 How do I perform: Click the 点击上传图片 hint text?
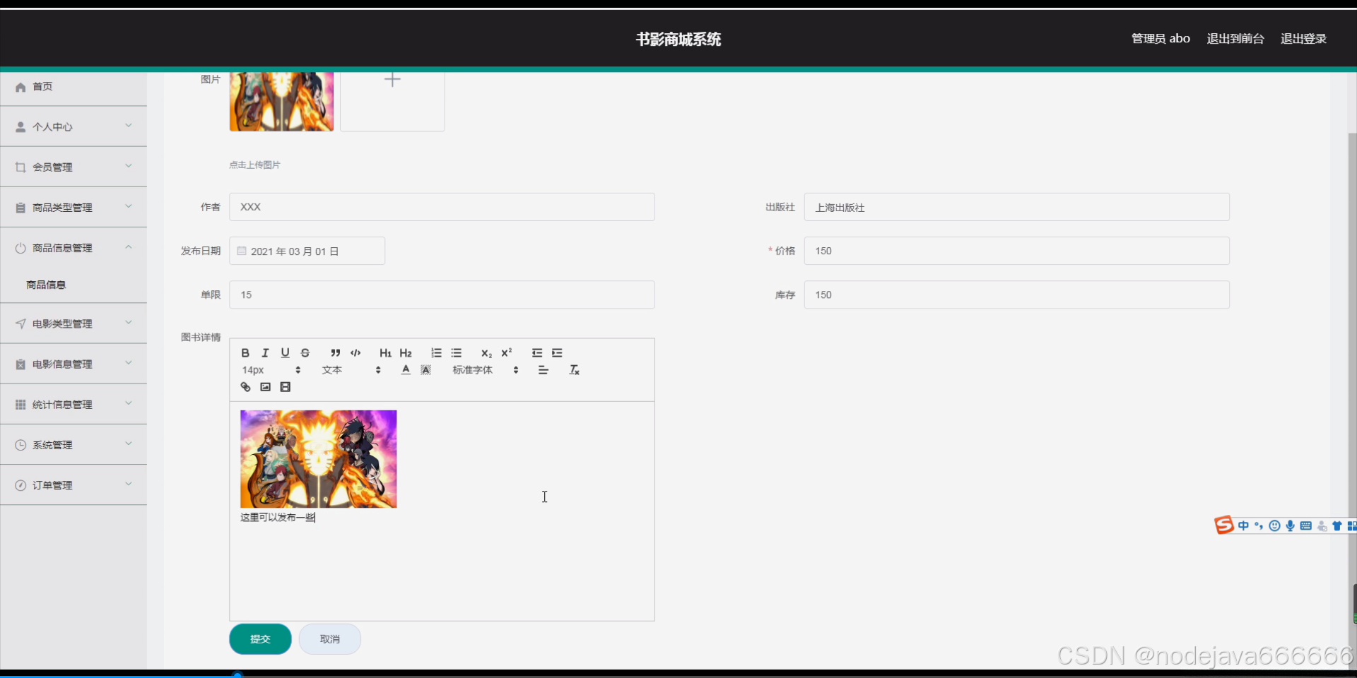(x=254, y=165)
